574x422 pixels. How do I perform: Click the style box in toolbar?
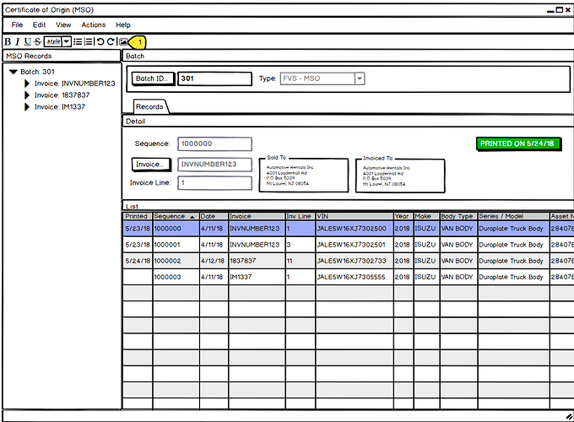coord(53,41)
